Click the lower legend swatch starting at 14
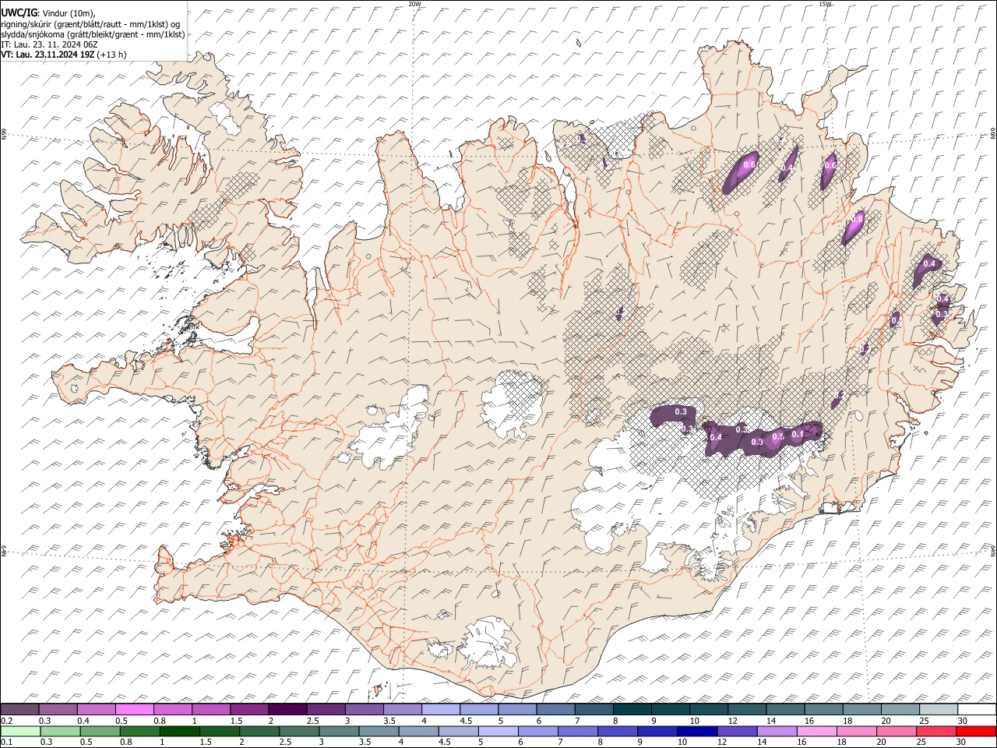Screen dimensions: 997x748 pos(776,731)
